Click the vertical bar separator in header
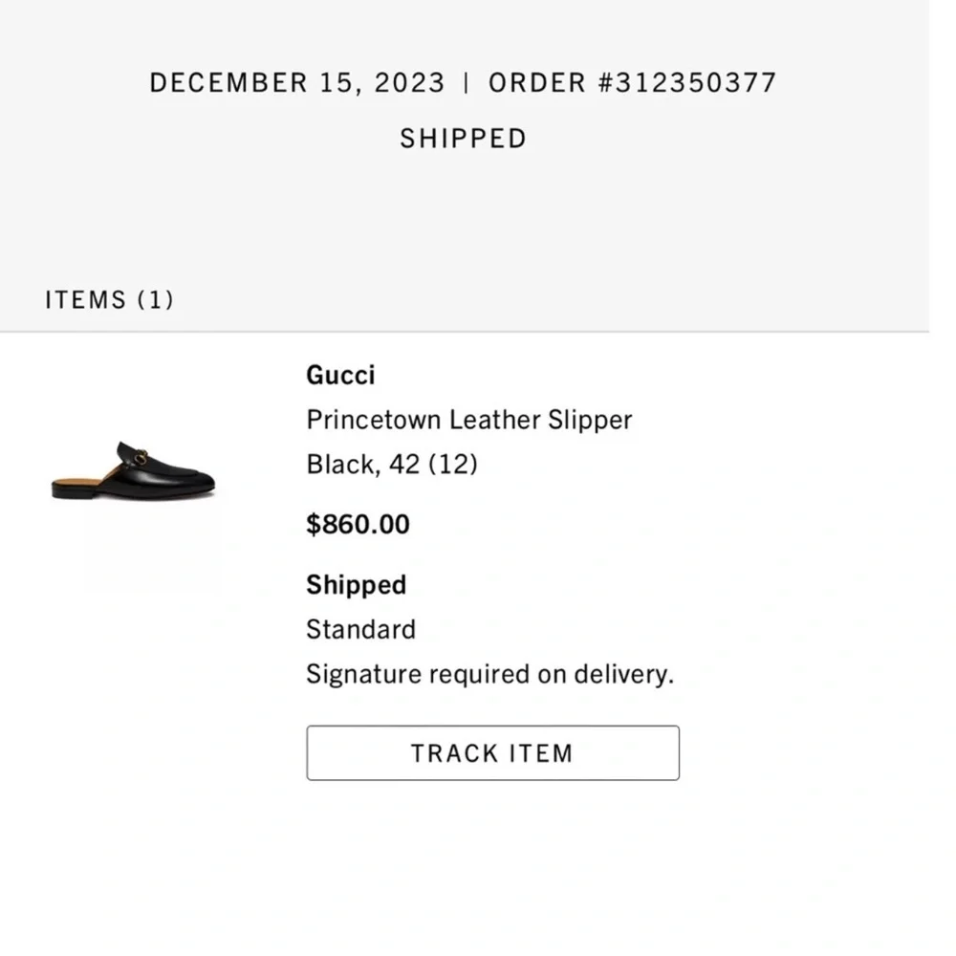Viewport: 956px width, 956px height. tap(467, 82)
